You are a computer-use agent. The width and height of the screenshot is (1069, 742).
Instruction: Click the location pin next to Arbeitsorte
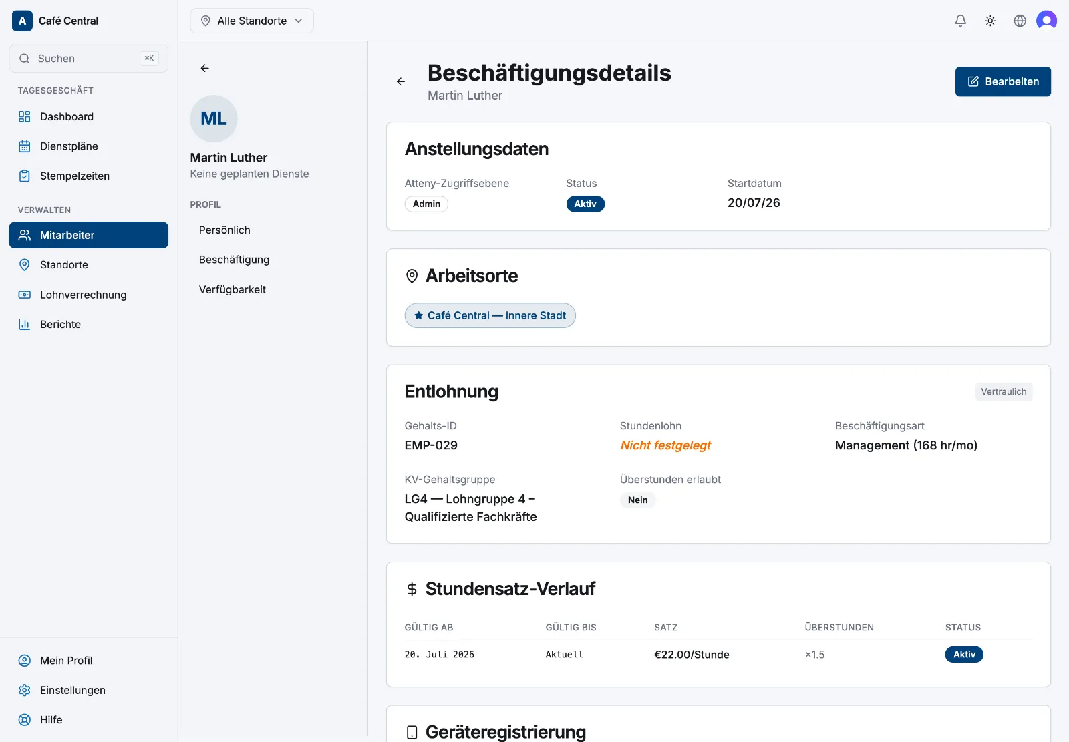[x=412, y=276]
